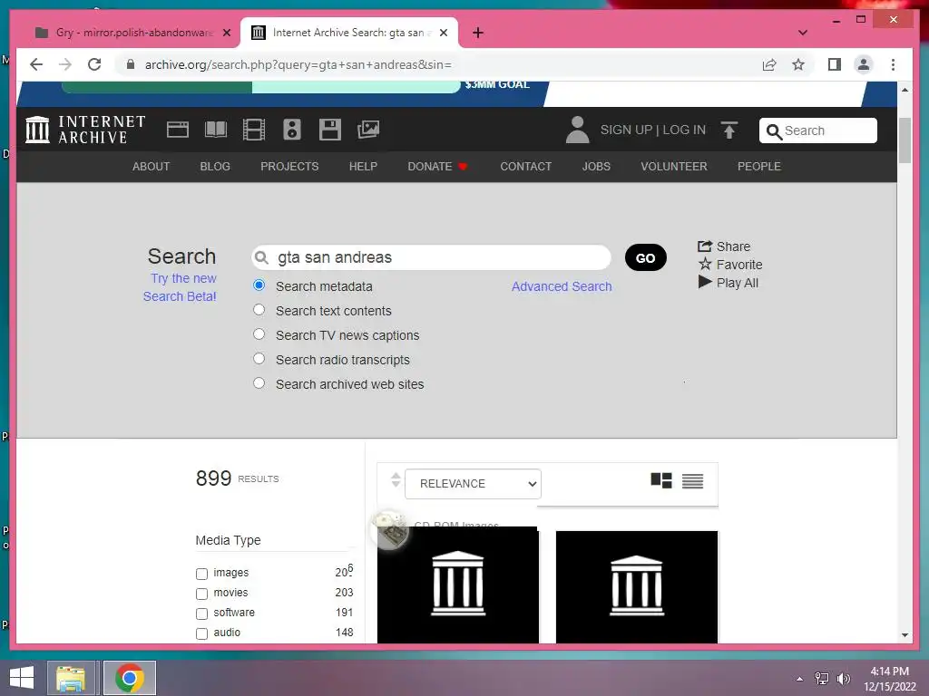Open the Software floppy disk icon
The height and width of the screenshot is (696, 929).
(x=330, y=130)
